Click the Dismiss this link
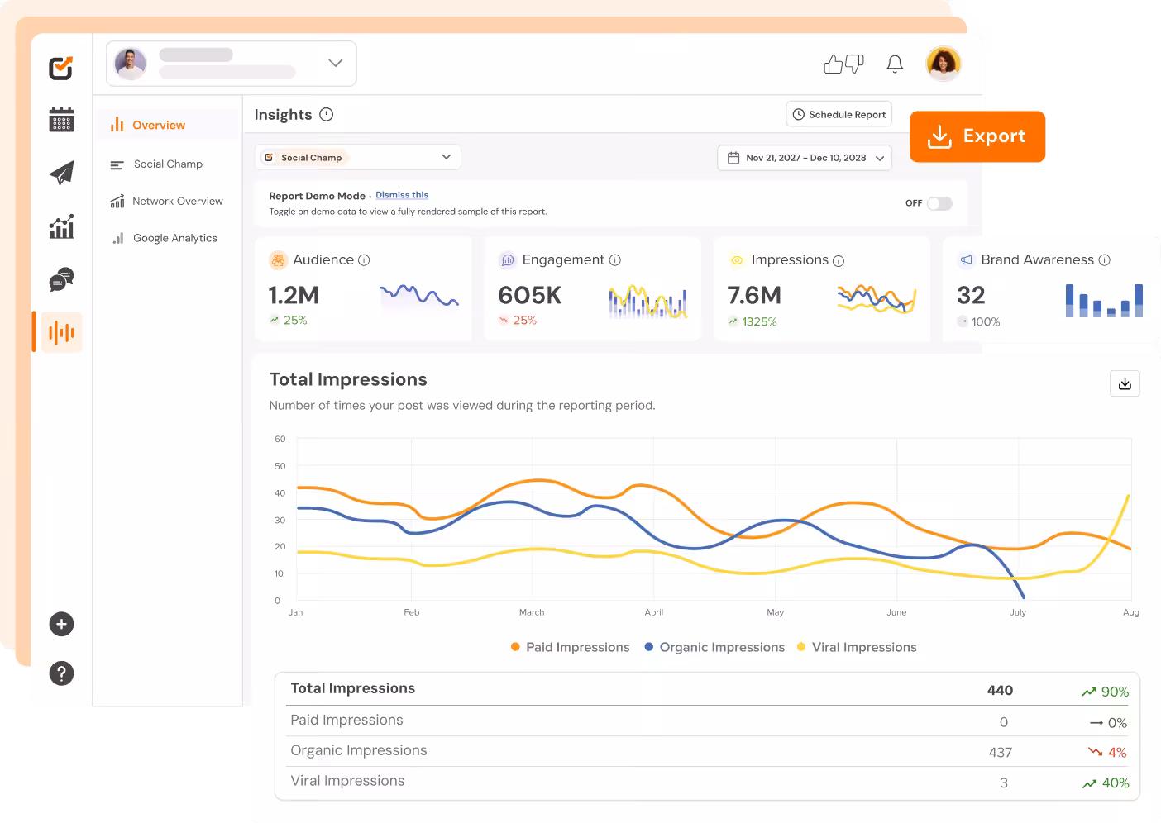The height and width of the screenshot is (823, 1161). pos(402,194)
